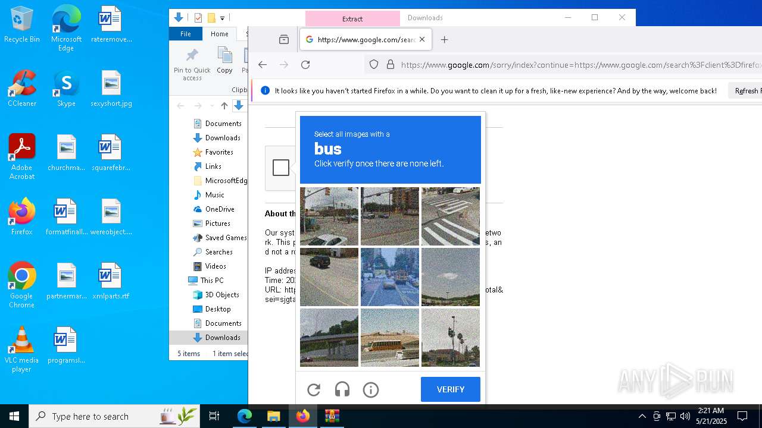Screen dimensions: 762x428
Task: Select the palm tree tile in the CAPTCHA
Action: click(451, 338)
